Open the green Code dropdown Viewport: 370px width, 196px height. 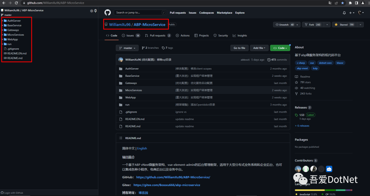tap(280, 48)
